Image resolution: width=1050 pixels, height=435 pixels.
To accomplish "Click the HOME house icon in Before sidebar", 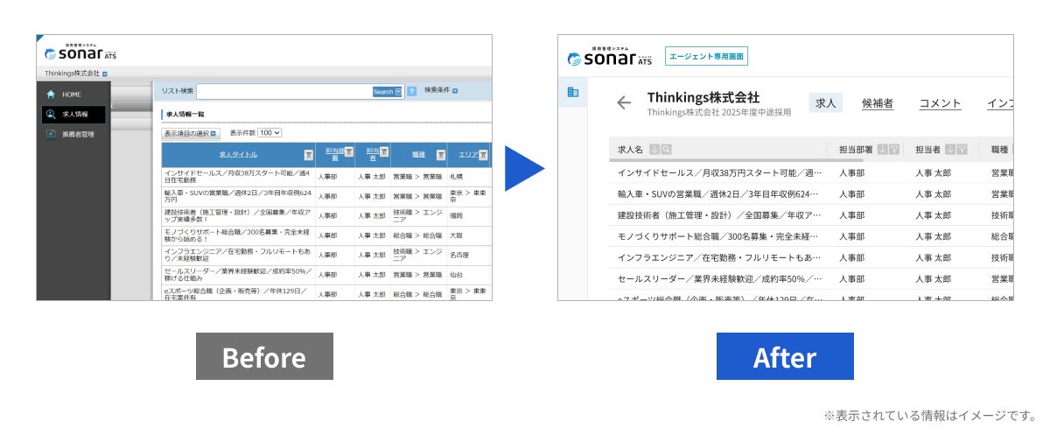I will click(51, 94).
